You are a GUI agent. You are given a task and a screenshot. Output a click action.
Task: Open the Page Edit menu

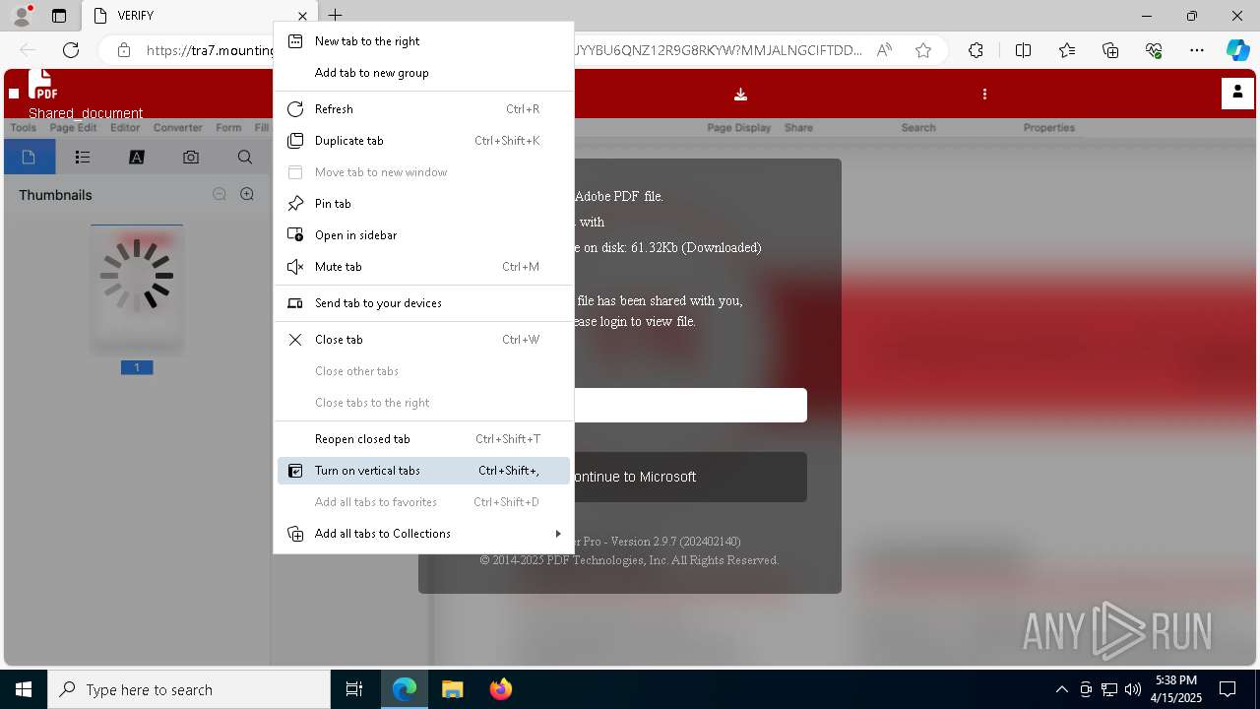click(x=73, y=128)
